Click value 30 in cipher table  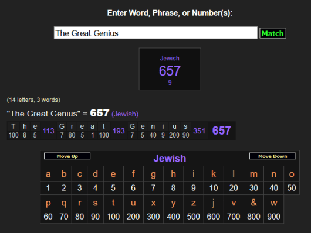coord(253,188)
